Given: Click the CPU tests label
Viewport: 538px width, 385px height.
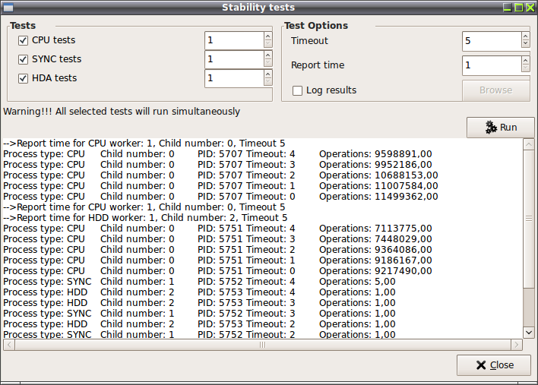Looking at the screenshot, I should click(x=53, y=40).
